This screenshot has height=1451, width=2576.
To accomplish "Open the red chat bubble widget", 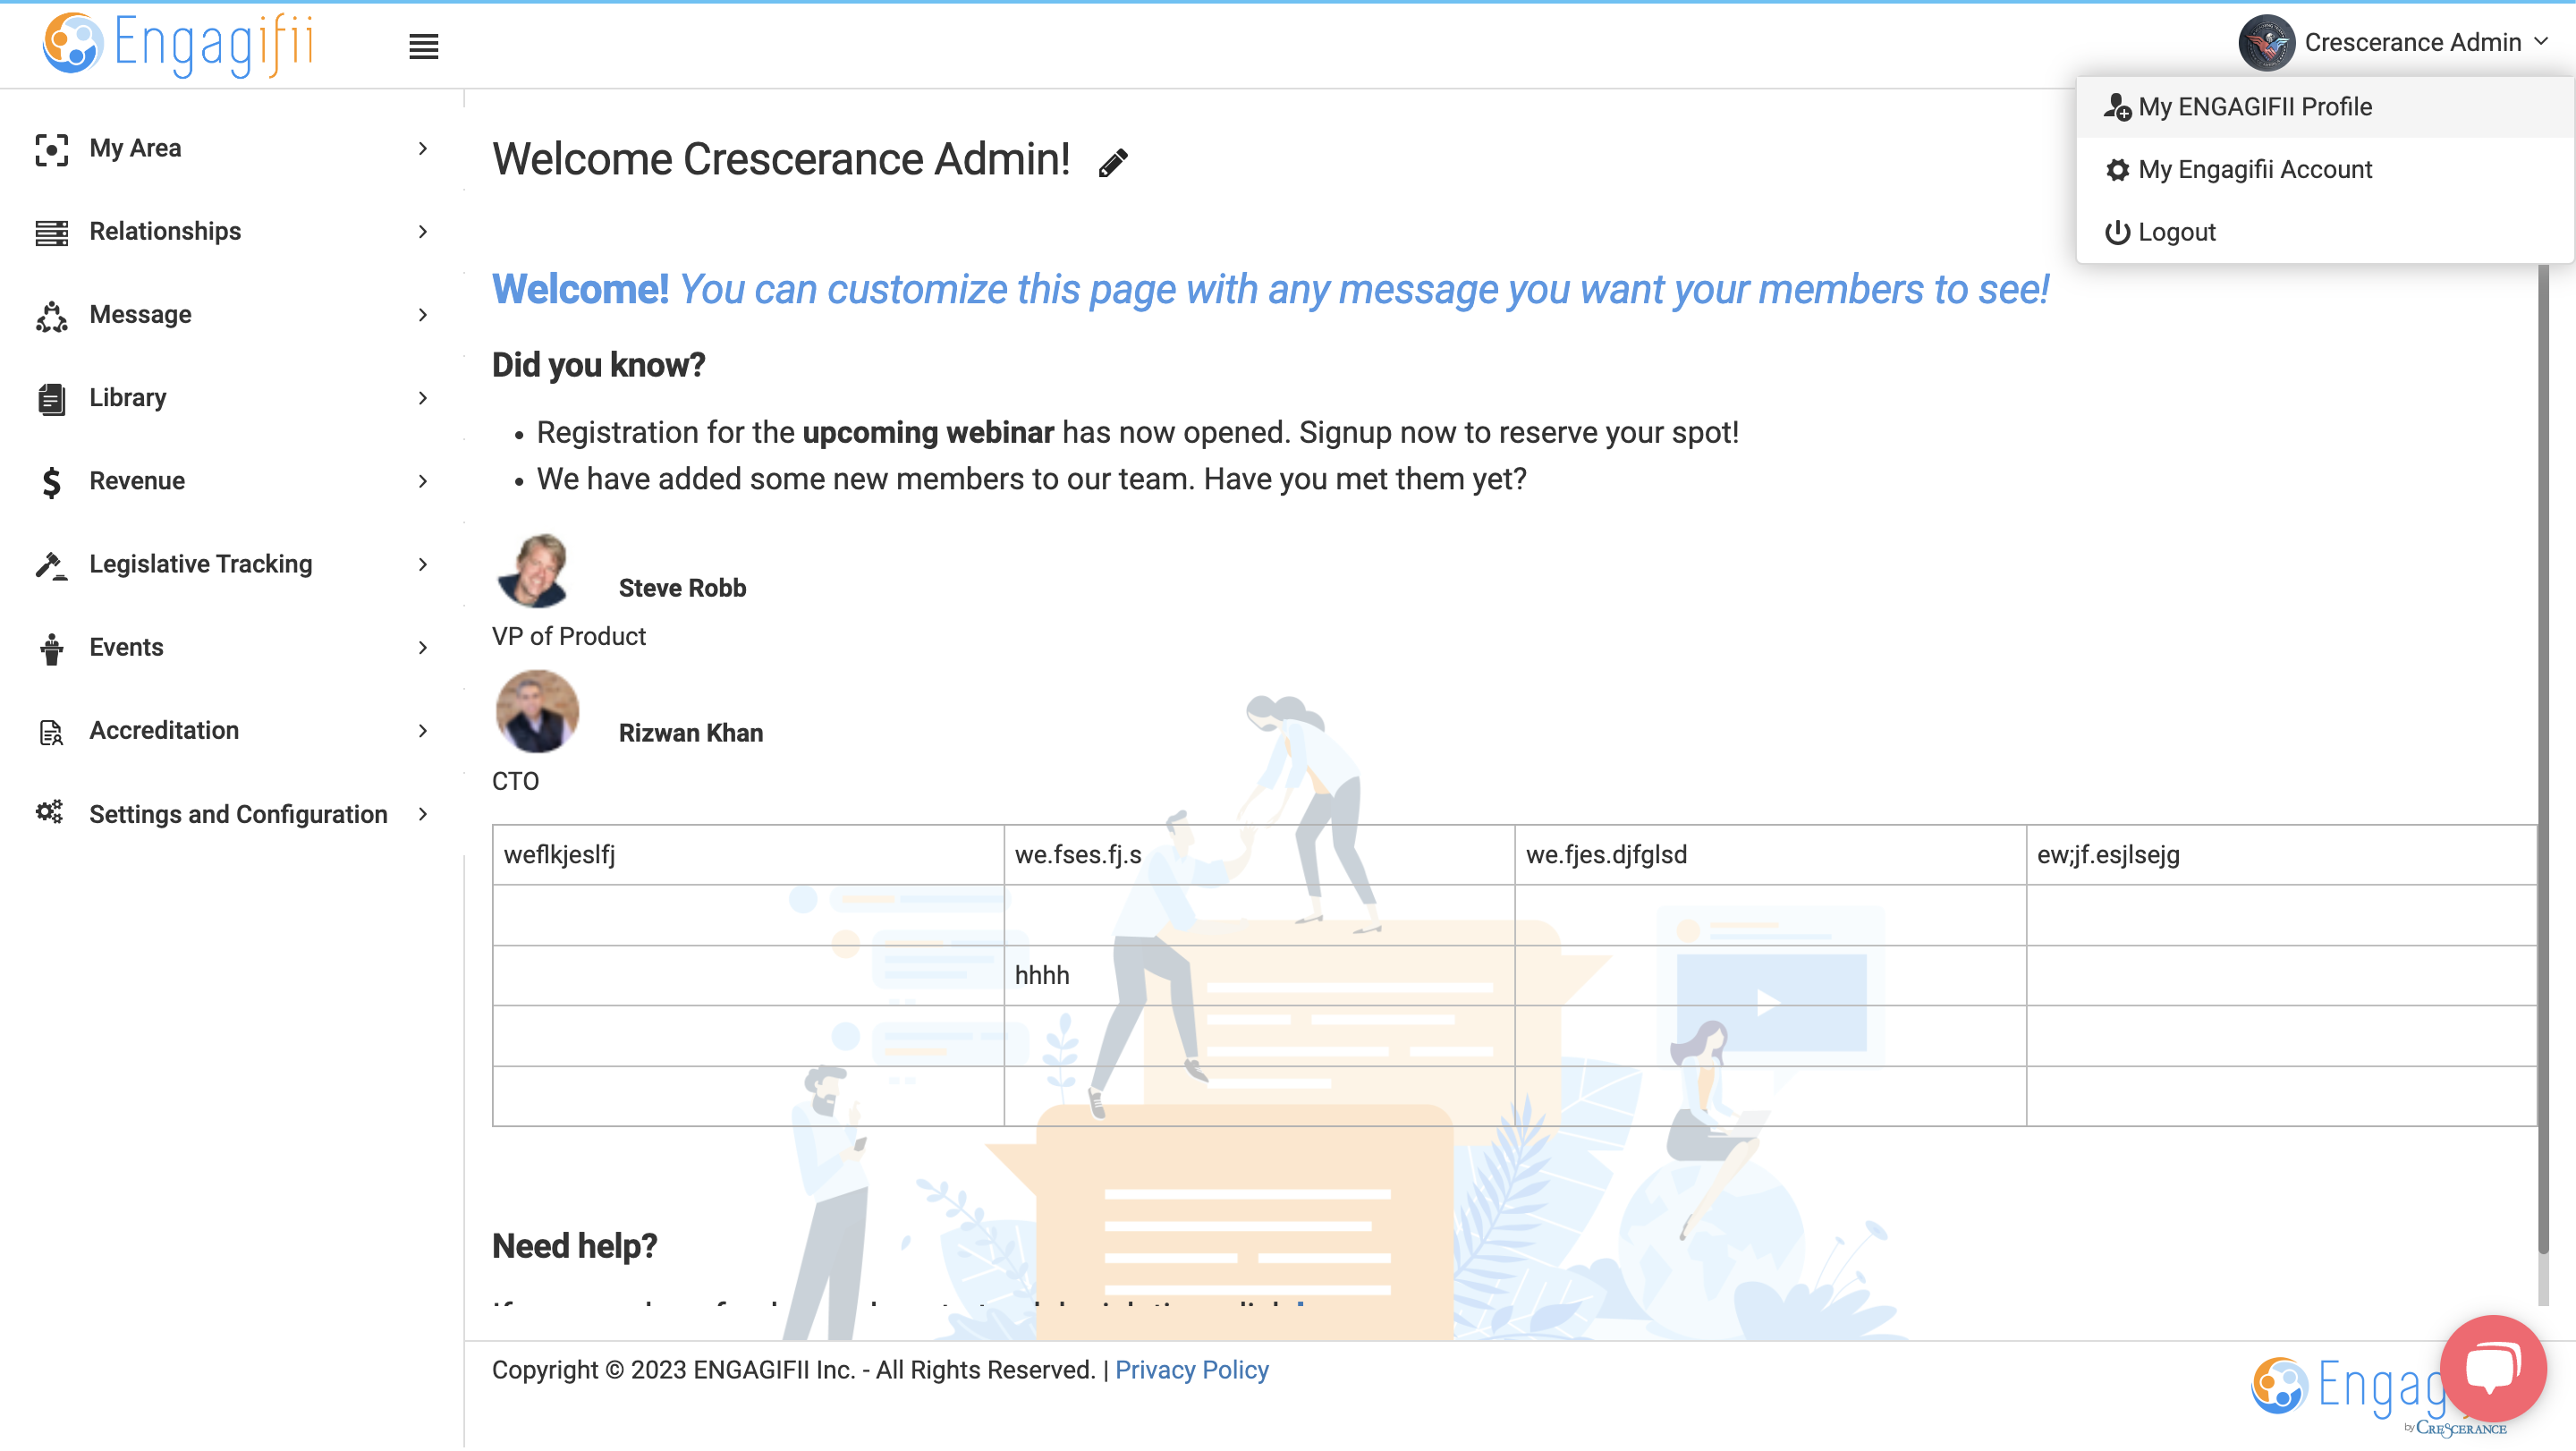I will pyautogui.click(x=2492, y=1368).
